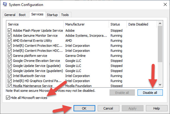Uncheck Adobe Flash Player Update Service
The width and height of the screenshot is (170, 114).
click(10, 30)
